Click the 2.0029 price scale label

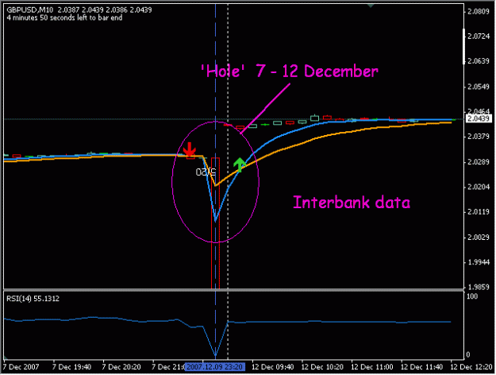(x=479, y=238)
